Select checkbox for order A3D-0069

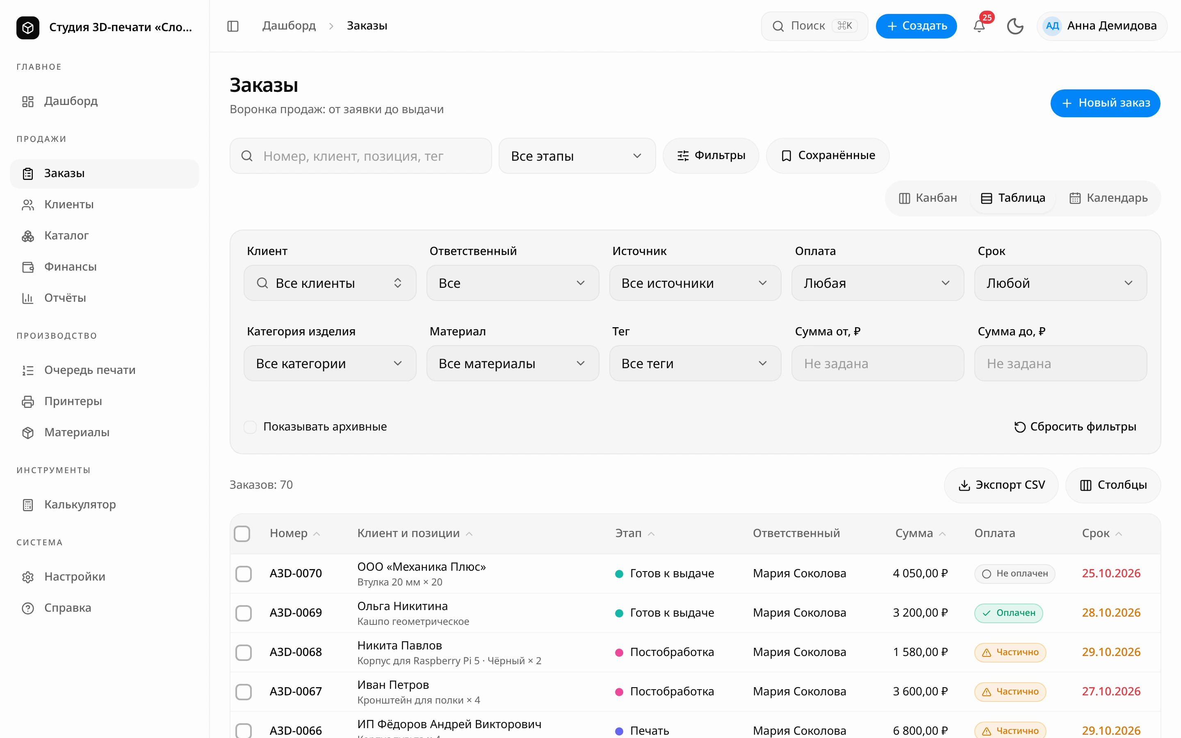pos(244,613)
